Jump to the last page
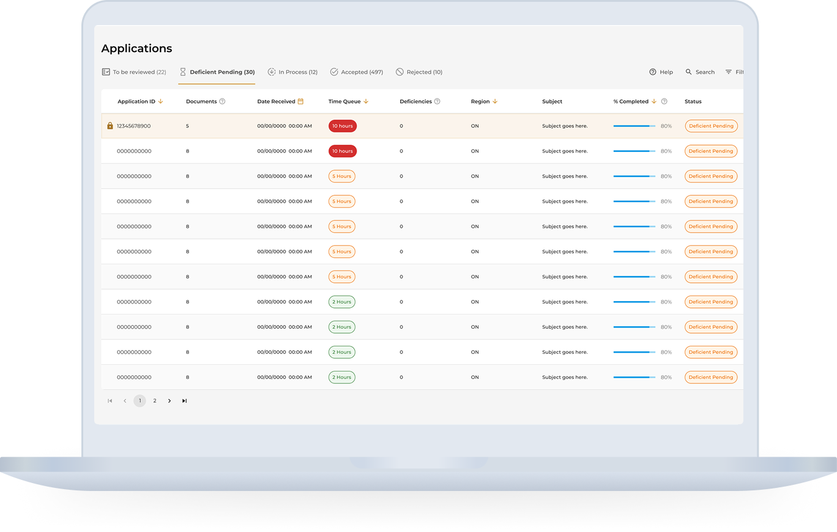 click(184, 401)
